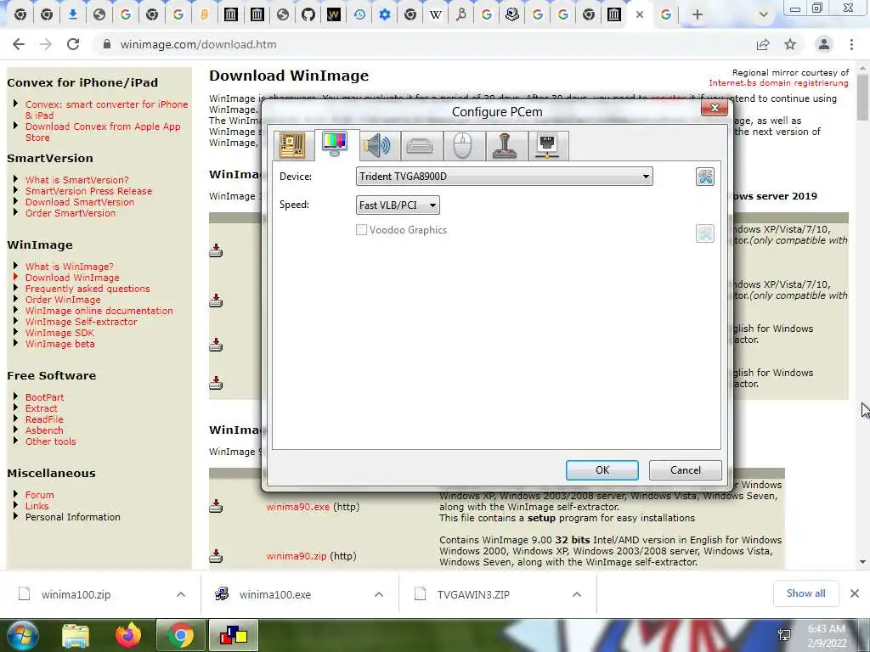Open the Chrome profile avatar
The image size is (870, 652).
click(824, 44)
